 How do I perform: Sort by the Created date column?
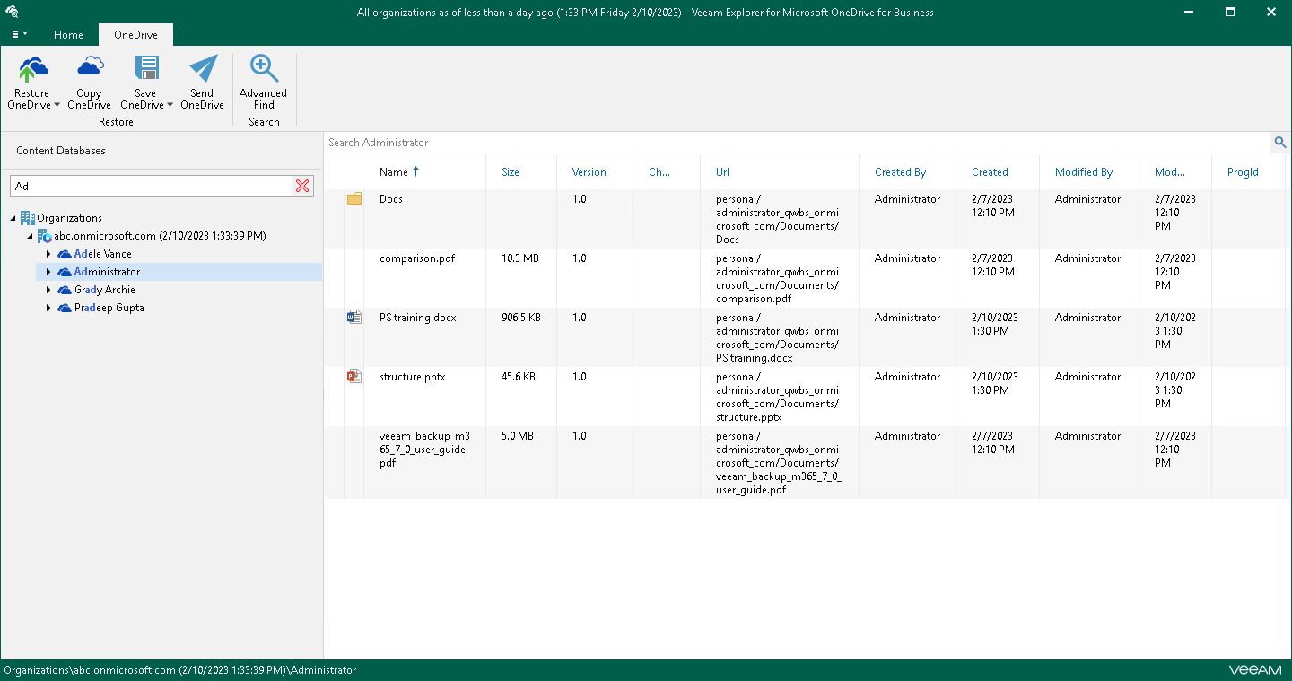coord(990,172)
